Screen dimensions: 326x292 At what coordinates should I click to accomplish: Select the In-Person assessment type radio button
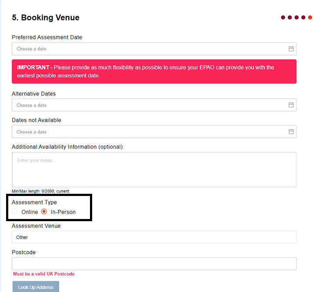pos(44,212)
